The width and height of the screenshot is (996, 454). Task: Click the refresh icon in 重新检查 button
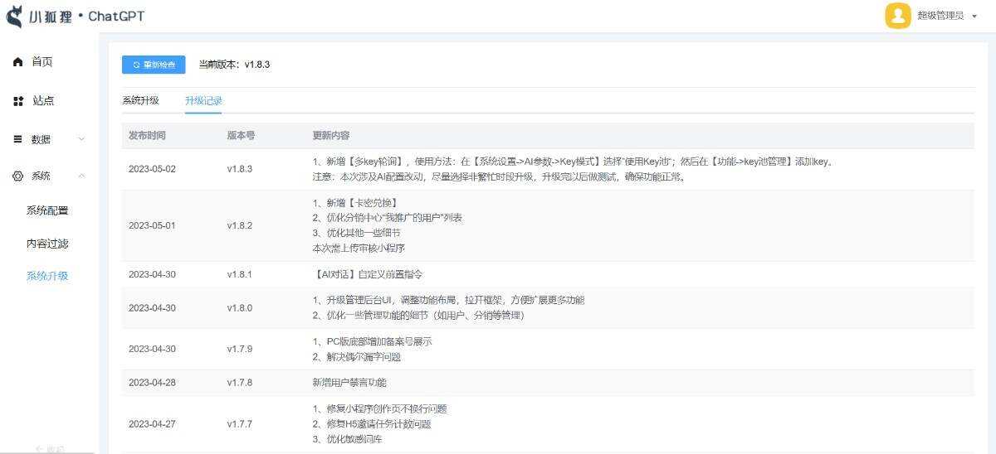pyautogui.click(x=137, y=65)
